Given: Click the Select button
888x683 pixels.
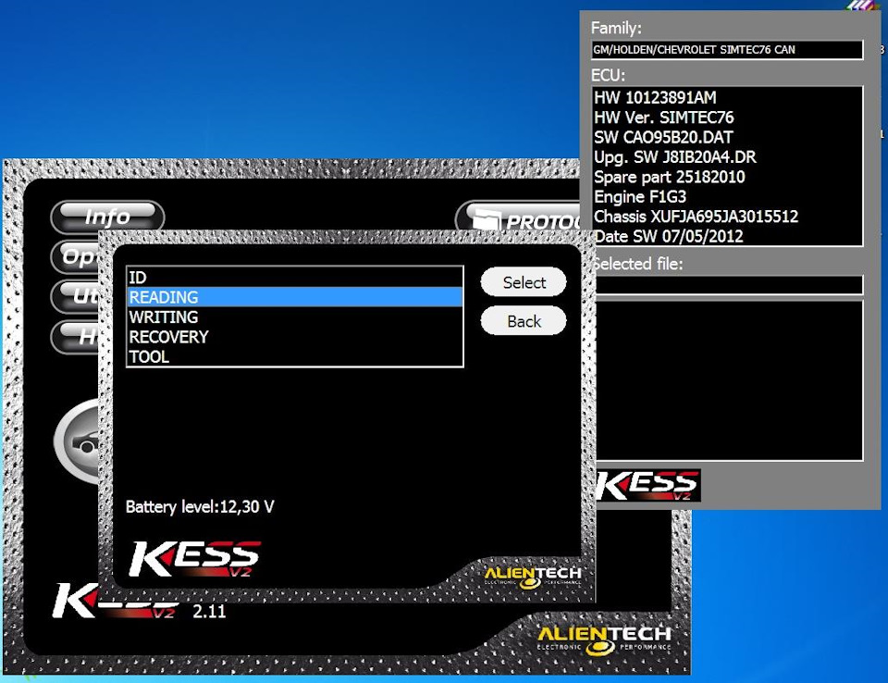Looking at the screenshot, I should pos(524,281).
